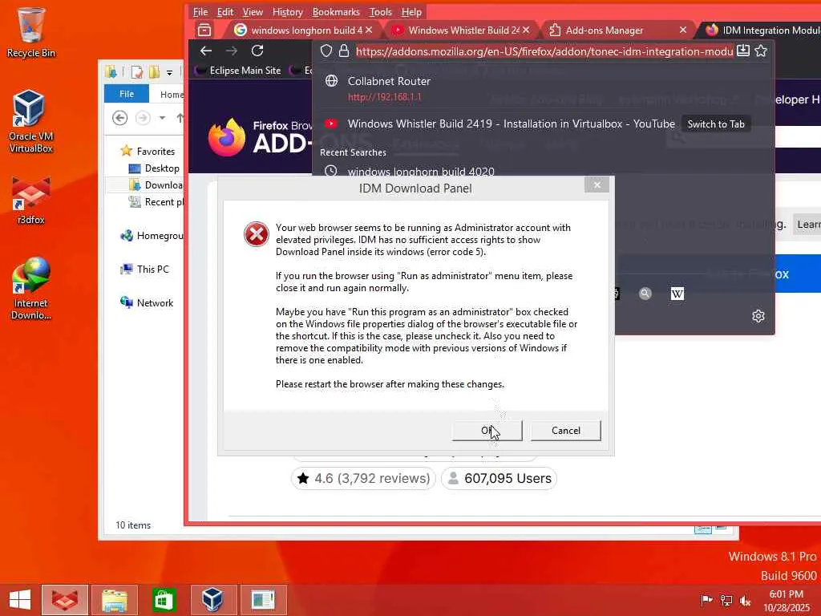Launch Oracle VM VirtualBox desktop shortcut
This screenshot has width=821, height=616.
30,122
